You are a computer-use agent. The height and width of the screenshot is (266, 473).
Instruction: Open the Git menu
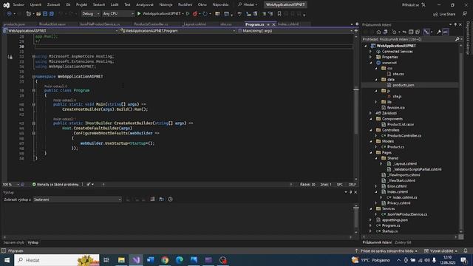[68, 4]
